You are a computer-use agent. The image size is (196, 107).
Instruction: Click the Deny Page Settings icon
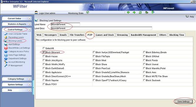coord(6,55)
